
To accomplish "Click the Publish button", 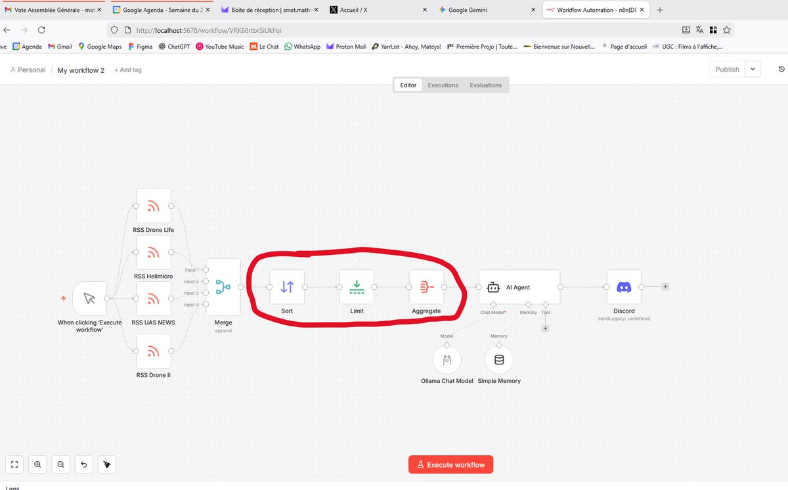I will [727, 69].
